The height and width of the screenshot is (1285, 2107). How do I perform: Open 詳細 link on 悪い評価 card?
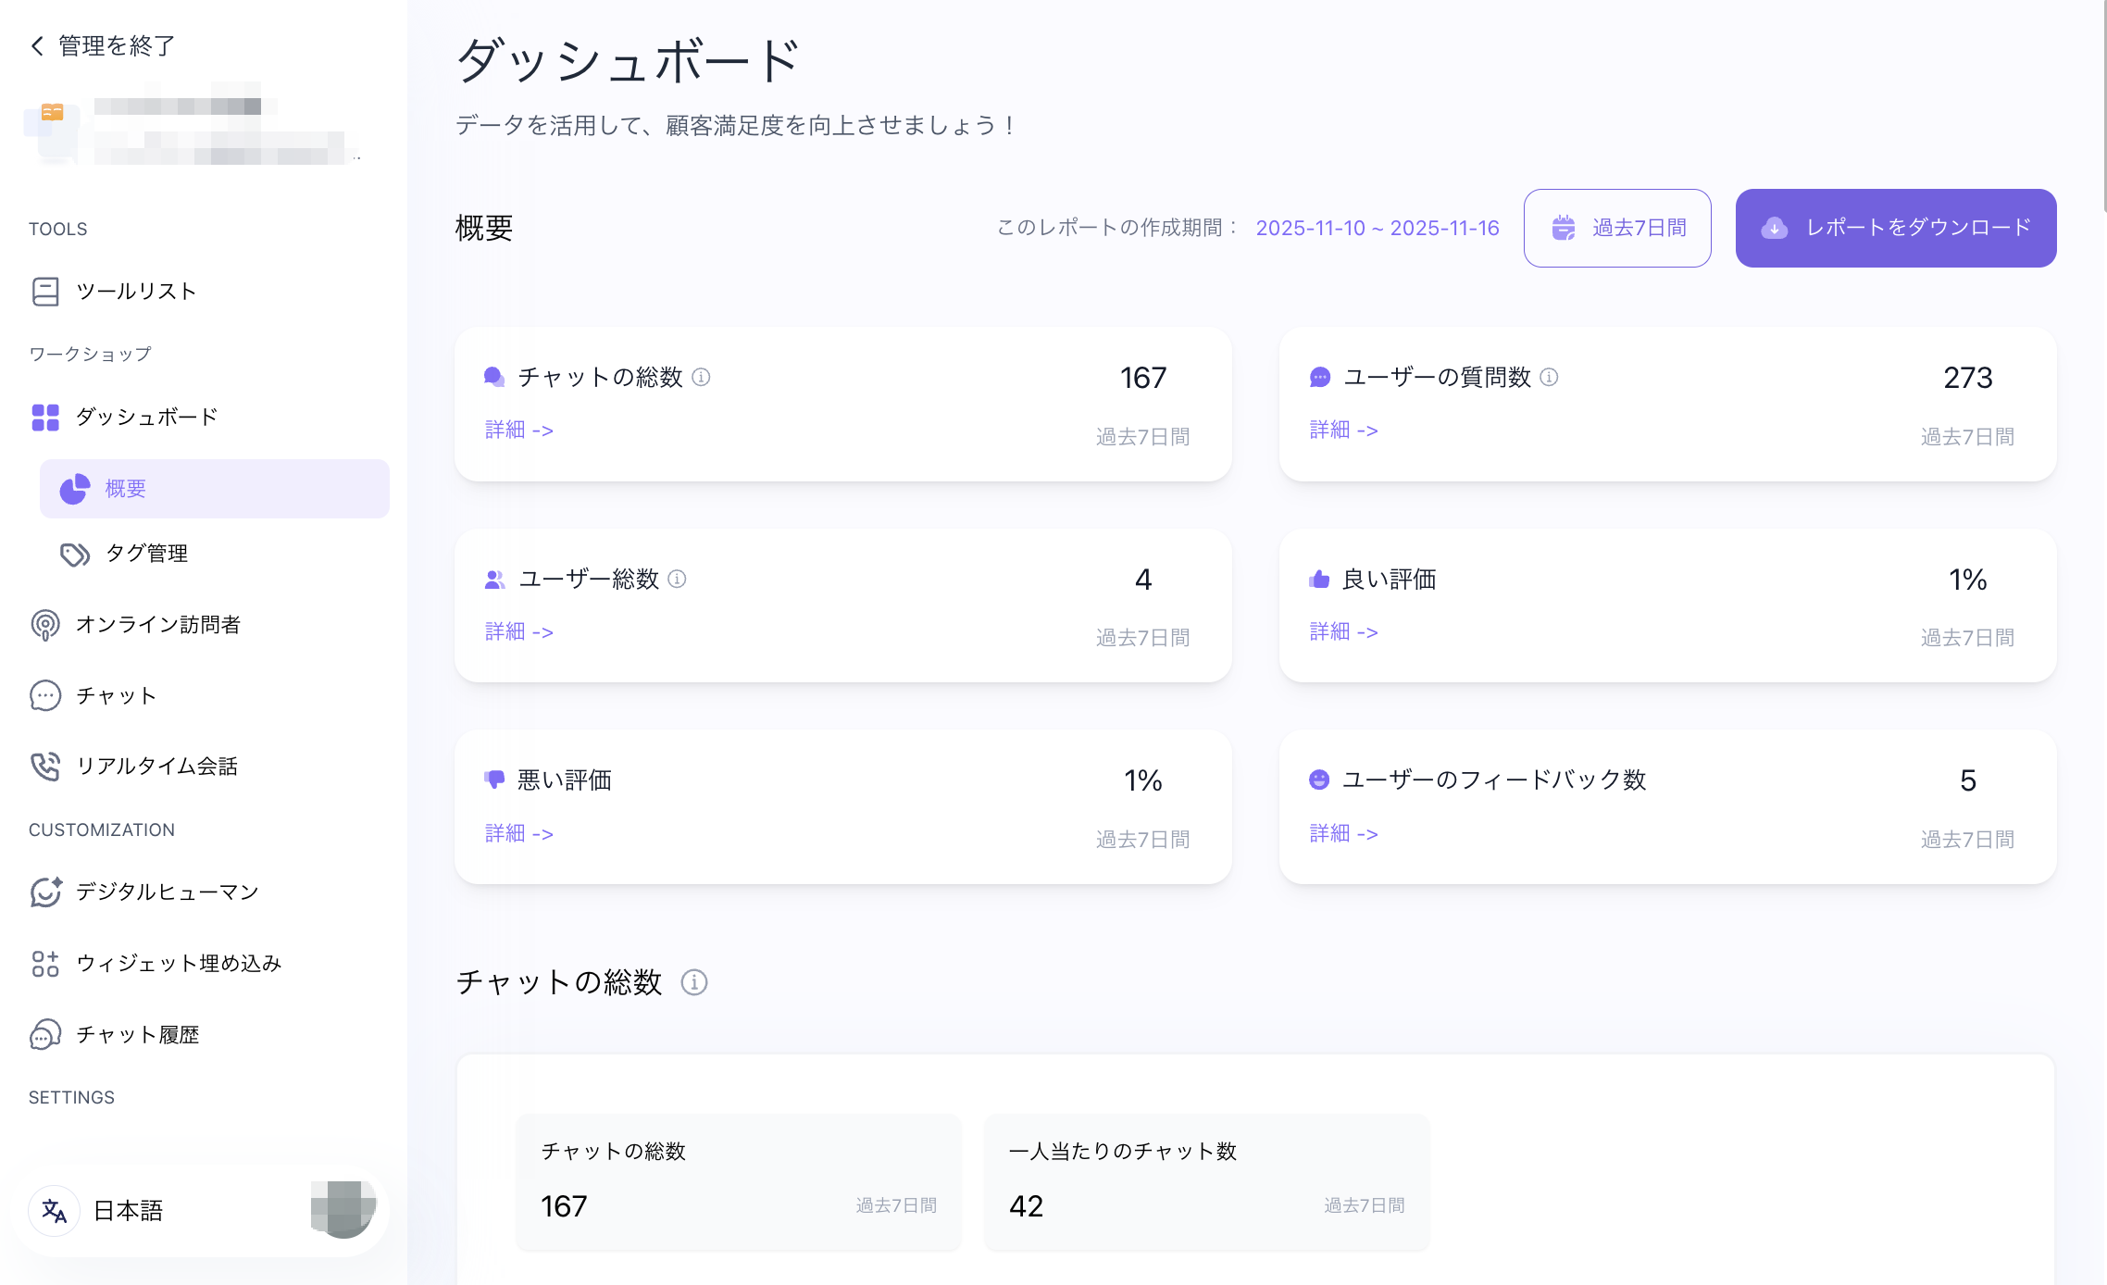tap(517, 833)
